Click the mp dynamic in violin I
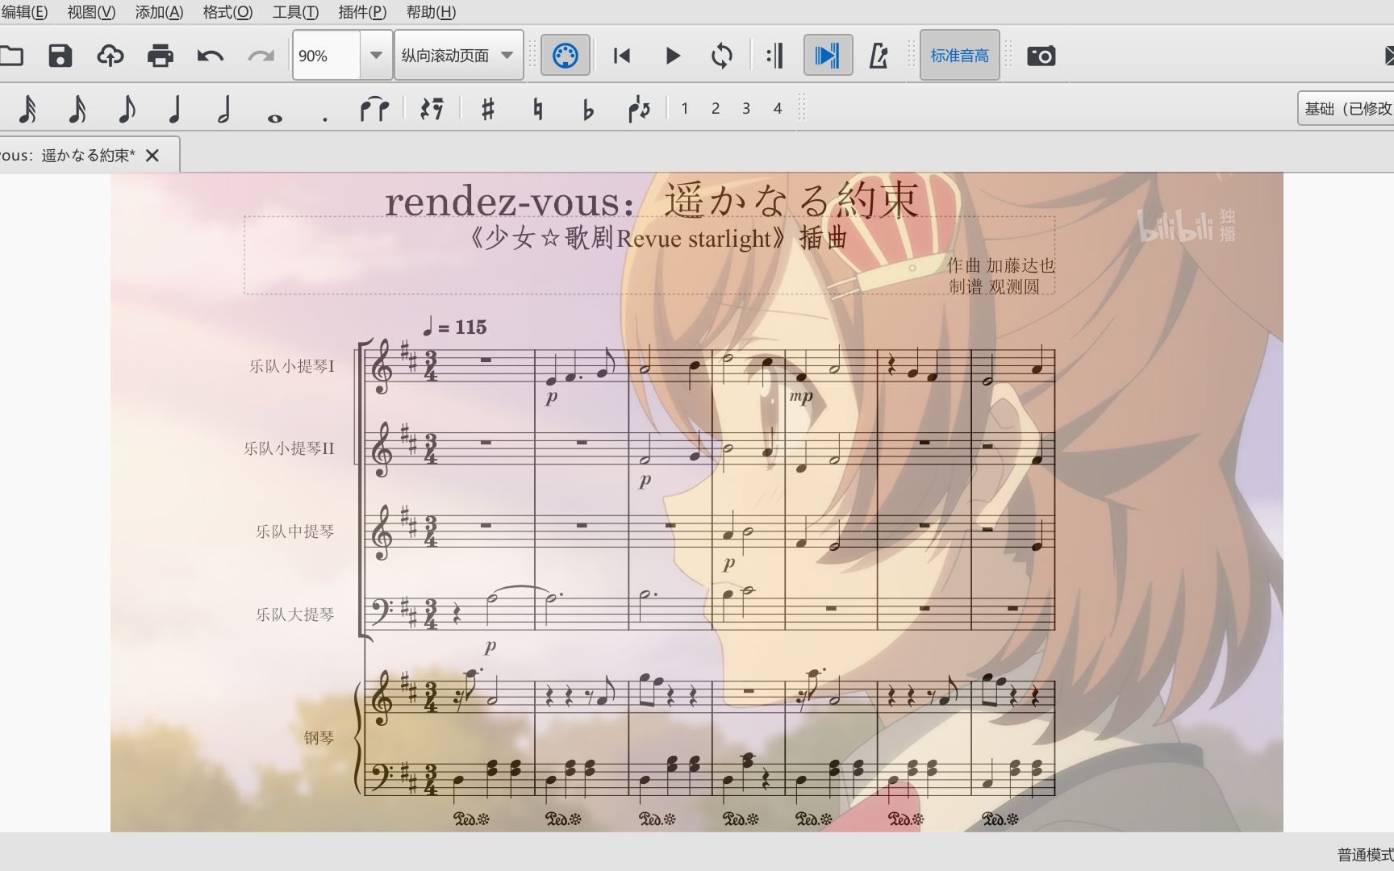Screen dimensions: 1394x871 801,396
